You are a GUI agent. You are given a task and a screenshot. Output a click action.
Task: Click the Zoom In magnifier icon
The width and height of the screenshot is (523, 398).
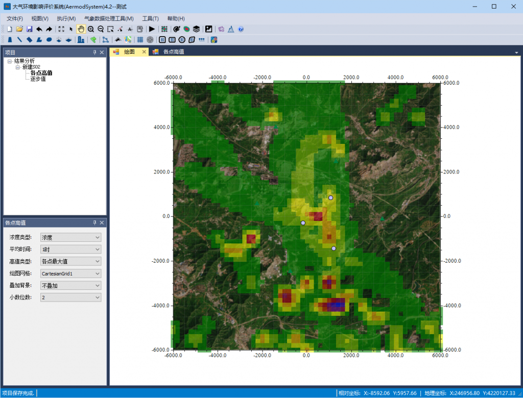[x=91, y=29]
